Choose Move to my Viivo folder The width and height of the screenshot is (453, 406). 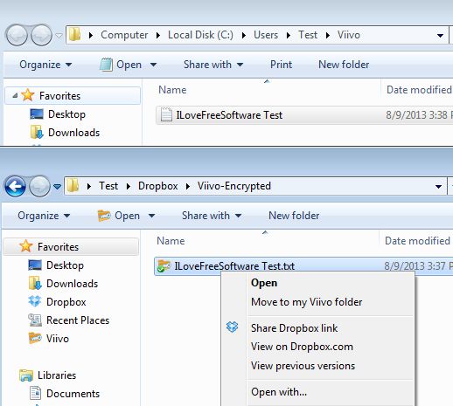tap(306, 302)
